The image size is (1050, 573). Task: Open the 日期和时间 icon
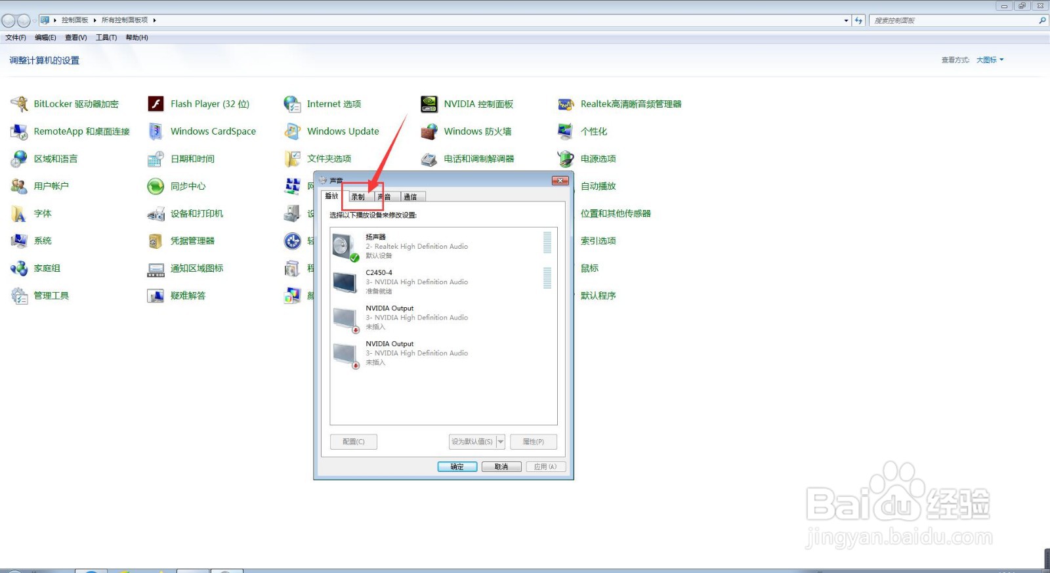[156, 159]
